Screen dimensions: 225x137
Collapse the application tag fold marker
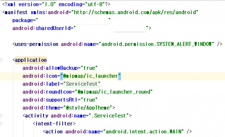[1, 60]
